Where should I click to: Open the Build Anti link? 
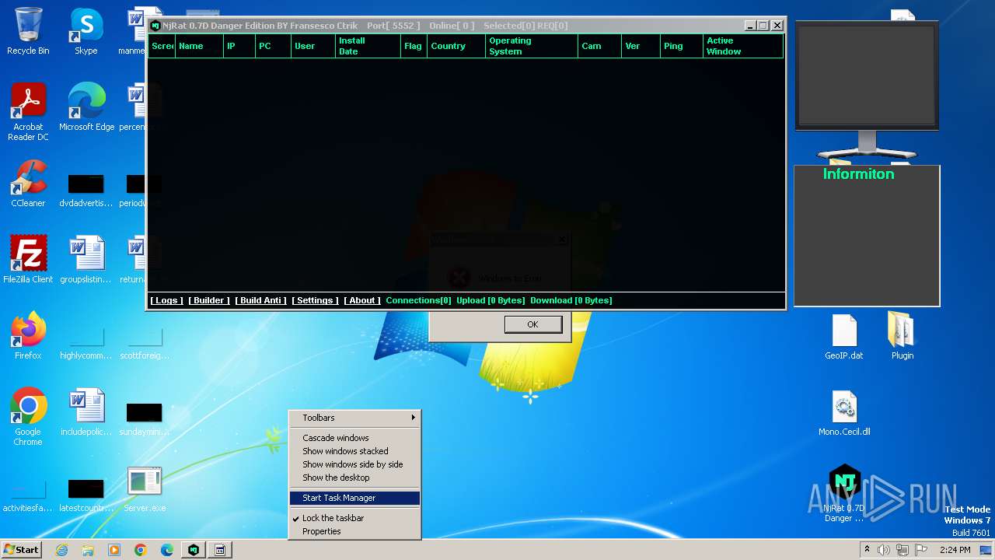pos(261,300)
